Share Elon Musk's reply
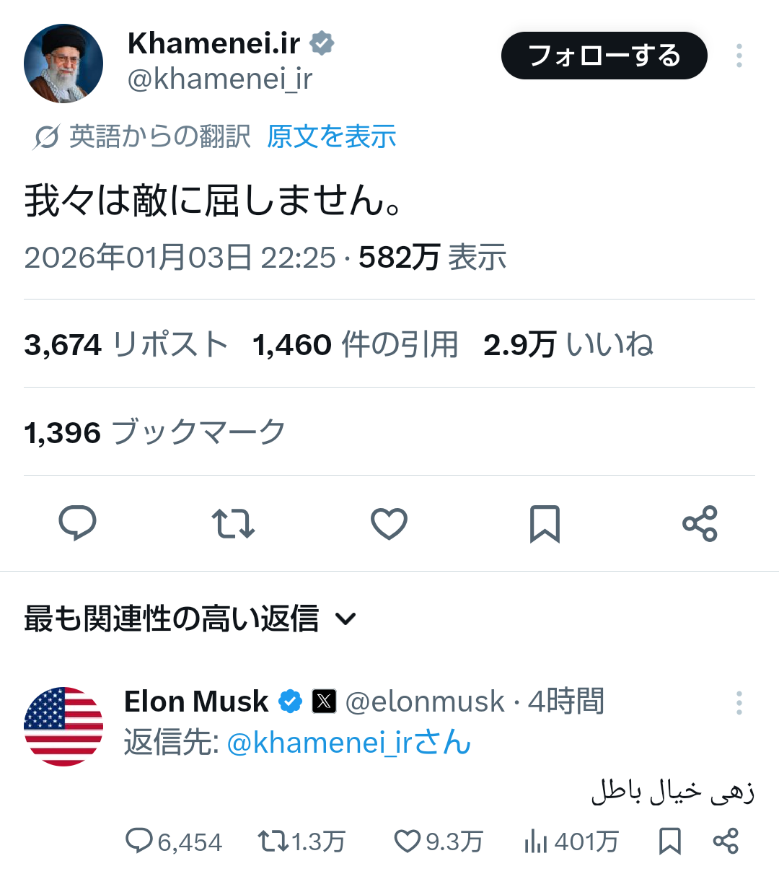The width and height of the screenshot is (779, 874). coord(726,841)
